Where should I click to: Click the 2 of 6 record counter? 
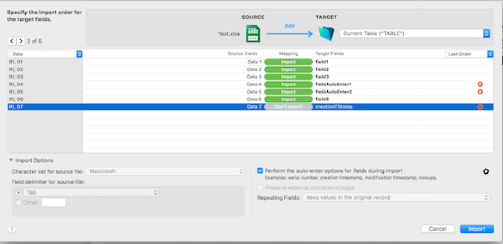(x=34, y=41)
